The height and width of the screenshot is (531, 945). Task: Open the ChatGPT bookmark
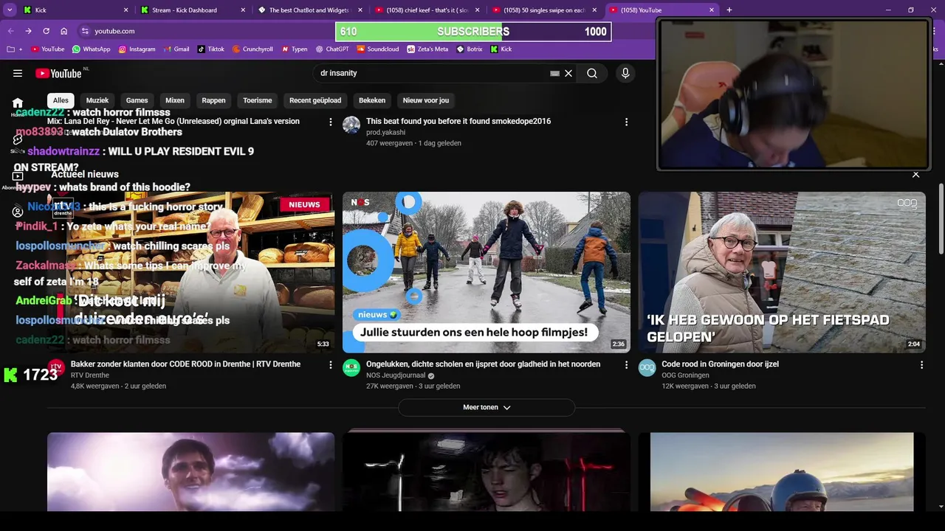pyautogui.click(x=331, y=49)
